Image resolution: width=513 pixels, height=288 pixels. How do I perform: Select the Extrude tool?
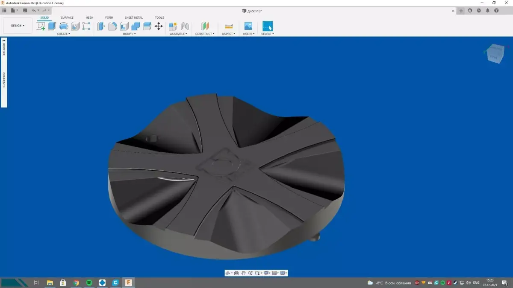click(x=52, y=26)
